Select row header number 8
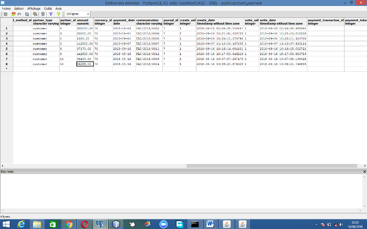 (6, 64)
